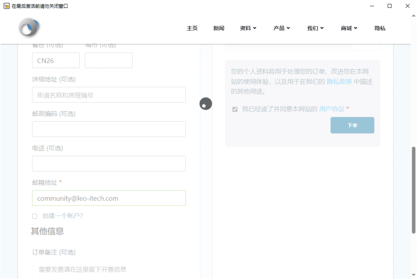The image size is (417, 279).
Task: Click the vertical page scrollbar thumb
Action: pyautogui.click(x=414, y=189)
